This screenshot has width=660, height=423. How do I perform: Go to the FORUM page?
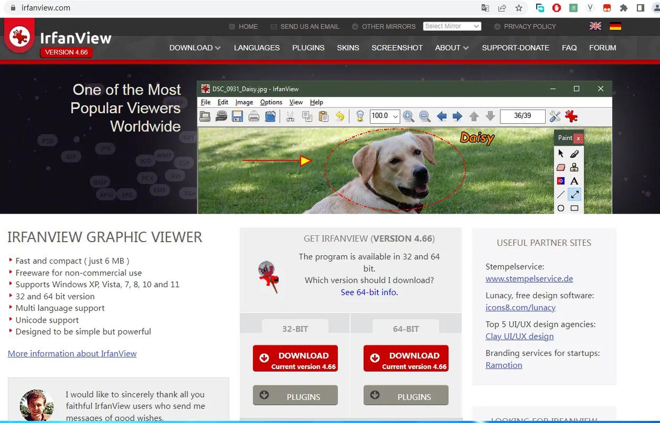tap(602, 48)
